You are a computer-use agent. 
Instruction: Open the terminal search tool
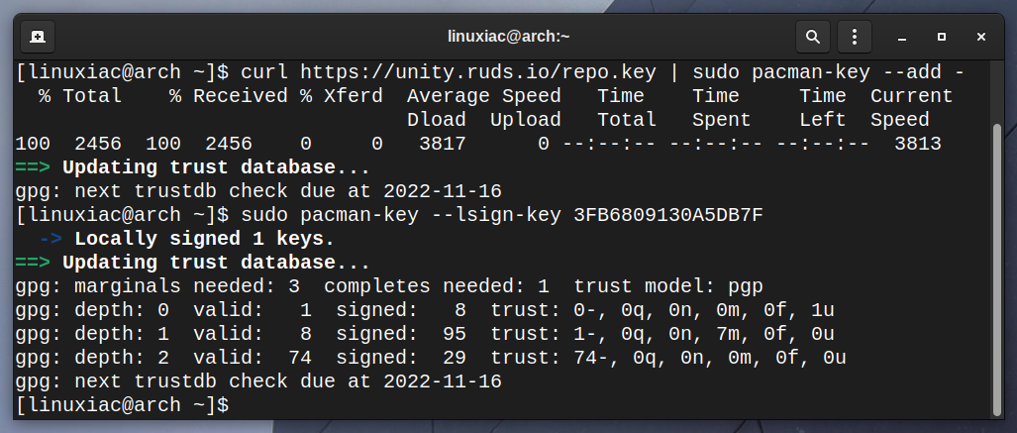(813, 37)
